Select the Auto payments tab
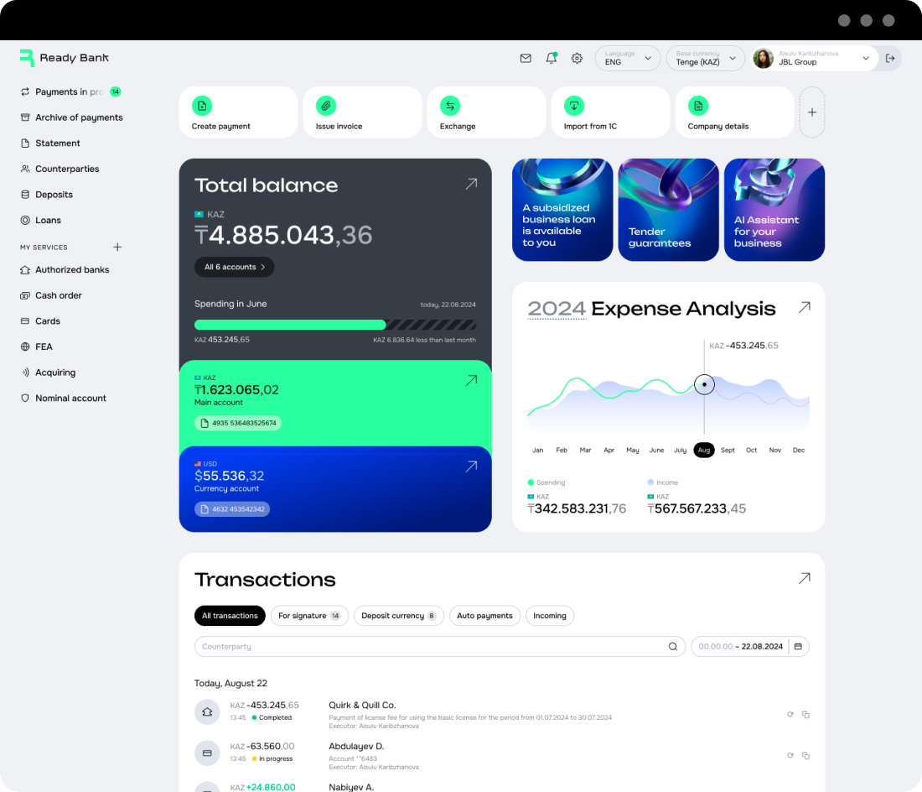This screenshot has width=922, height=792. [484, 616]
